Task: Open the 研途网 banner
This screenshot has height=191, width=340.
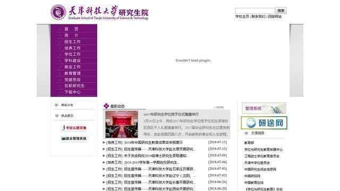Action: pyautogui.click(x=264, y=123)
